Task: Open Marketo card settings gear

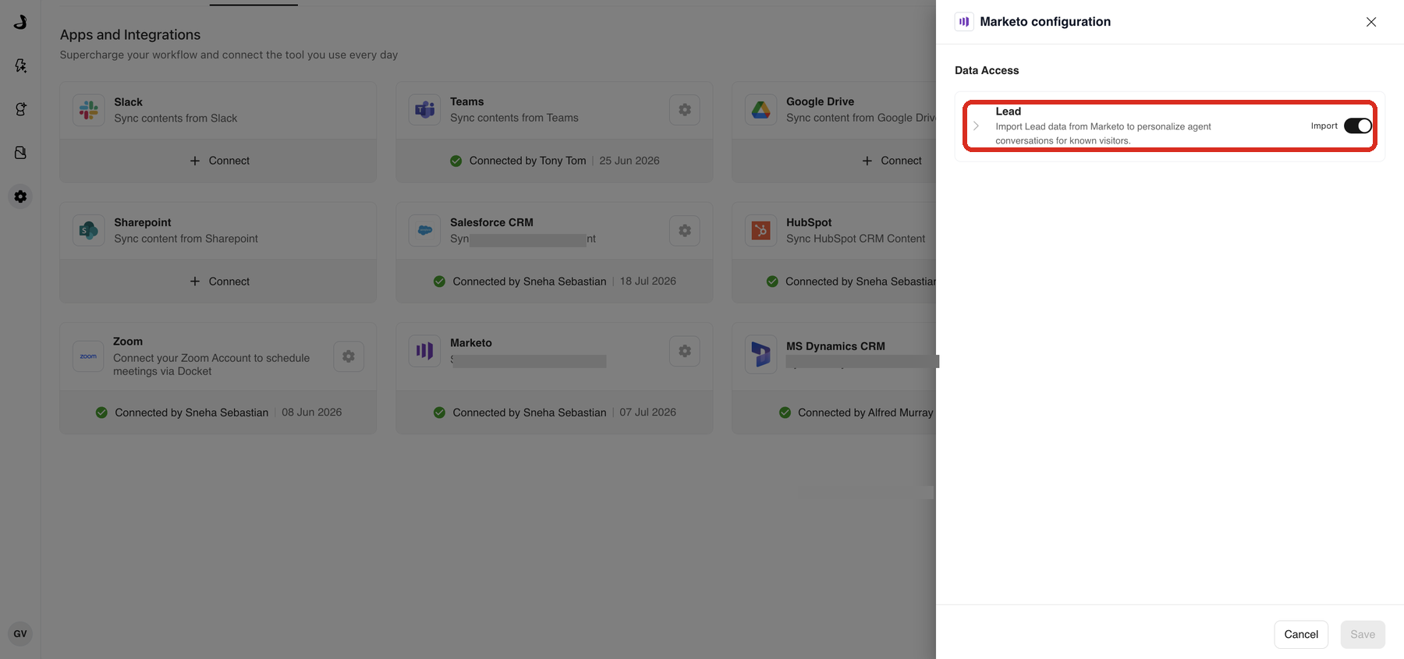Action: click(x=685, y=351)
